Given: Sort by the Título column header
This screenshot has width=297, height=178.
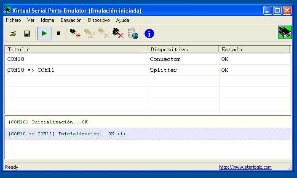Looking at the screenshot, I should point(76,49).
